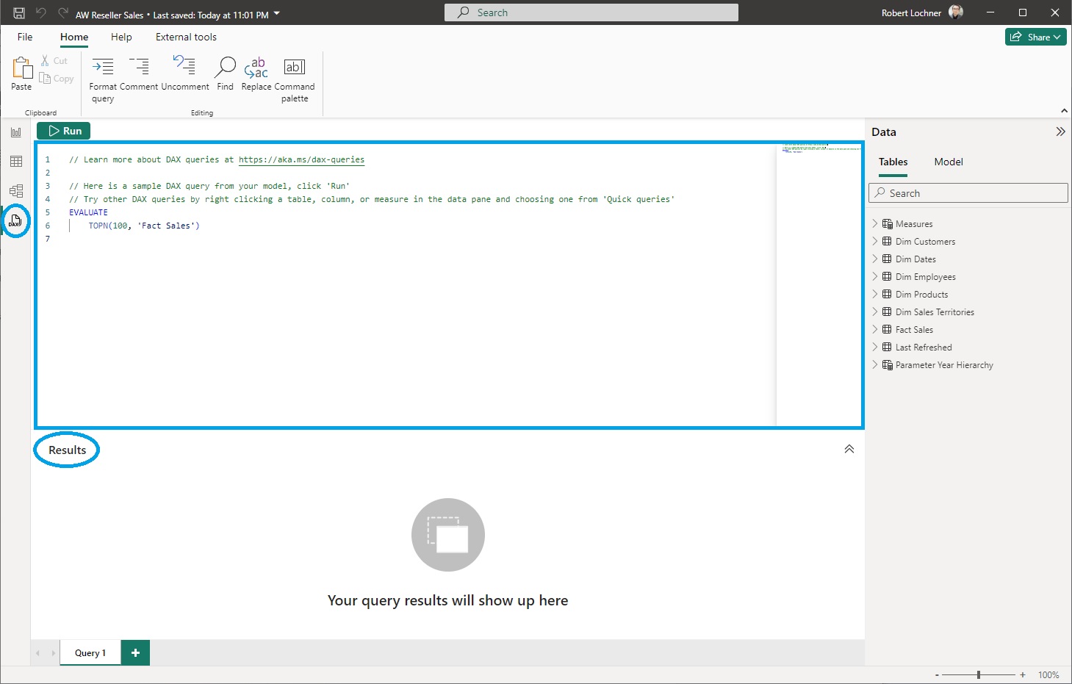This screenshot has height=684, width=1072.
Task: Collapse the Data pane with the double chevron
Action: click(x=1060, y=132)
